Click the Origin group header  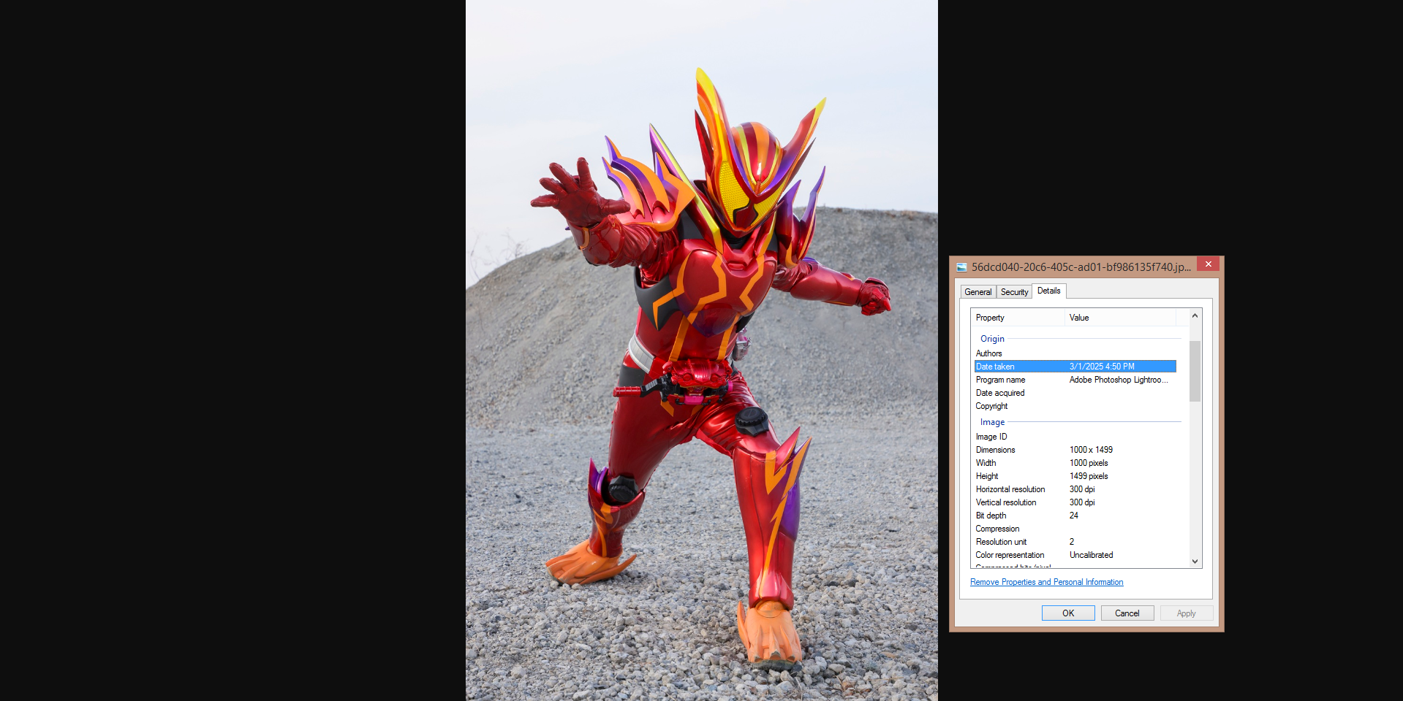point(992,339)
